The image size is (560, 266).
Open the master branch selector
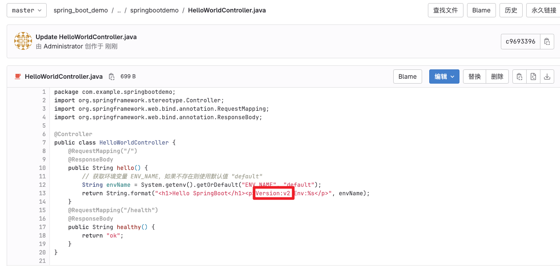(26, 10)
